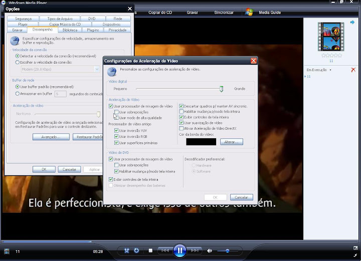This screenshot has height=261, width=361.
Task: Open the Biblioteca tab
Action: 70,30
